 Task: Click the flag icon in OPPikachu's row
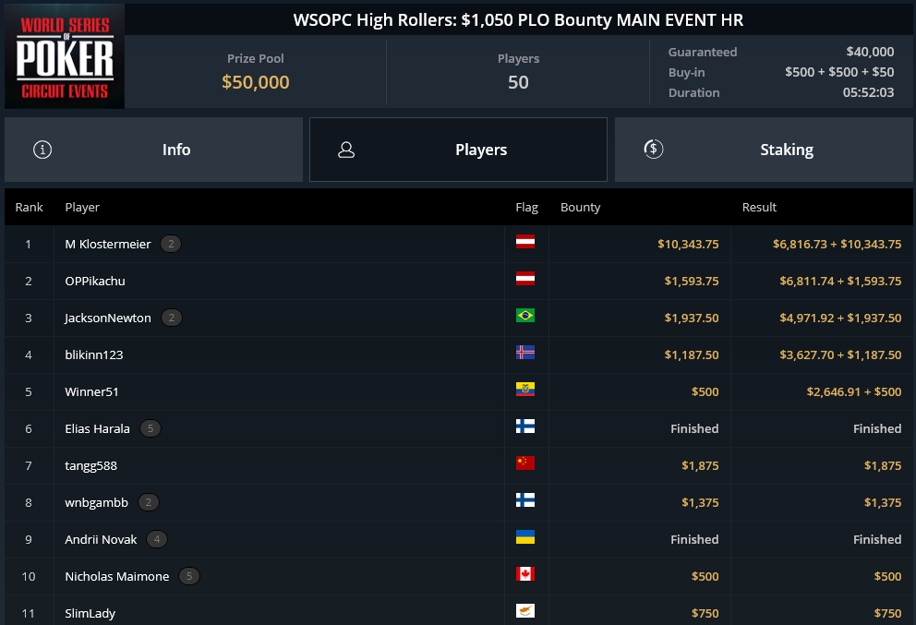pyautogui.click(x=525, y=278)
